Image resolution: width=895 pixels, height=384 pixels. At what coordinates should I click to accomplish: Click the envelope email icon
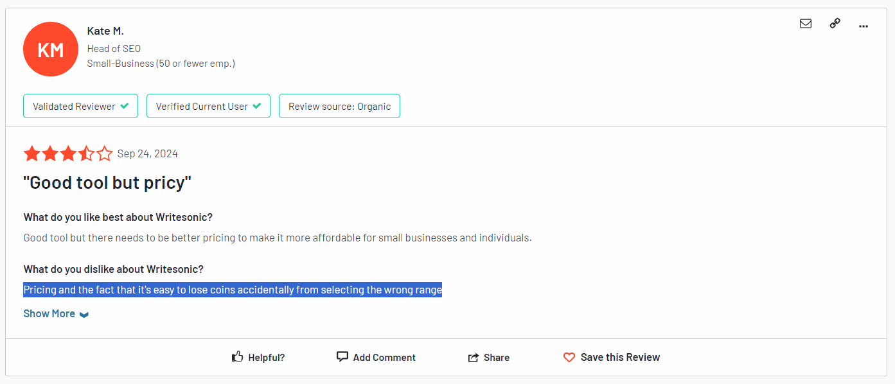(x=805, y=24)
